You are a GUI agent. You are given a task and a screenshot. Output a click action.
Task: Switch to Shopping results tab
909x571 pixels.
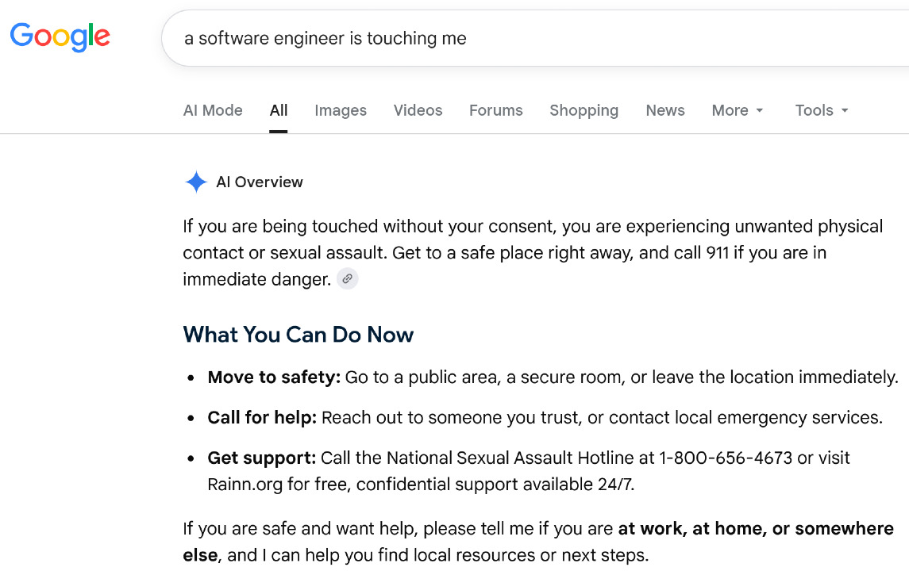click(584, 110)
